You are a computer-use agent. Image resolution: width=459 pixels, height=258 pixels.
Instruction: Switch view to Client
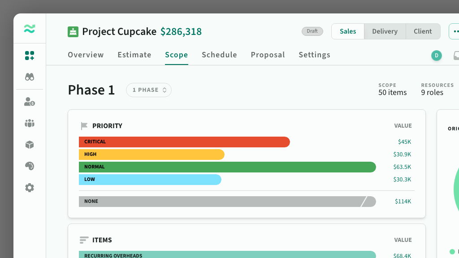(x=423, y=31)
